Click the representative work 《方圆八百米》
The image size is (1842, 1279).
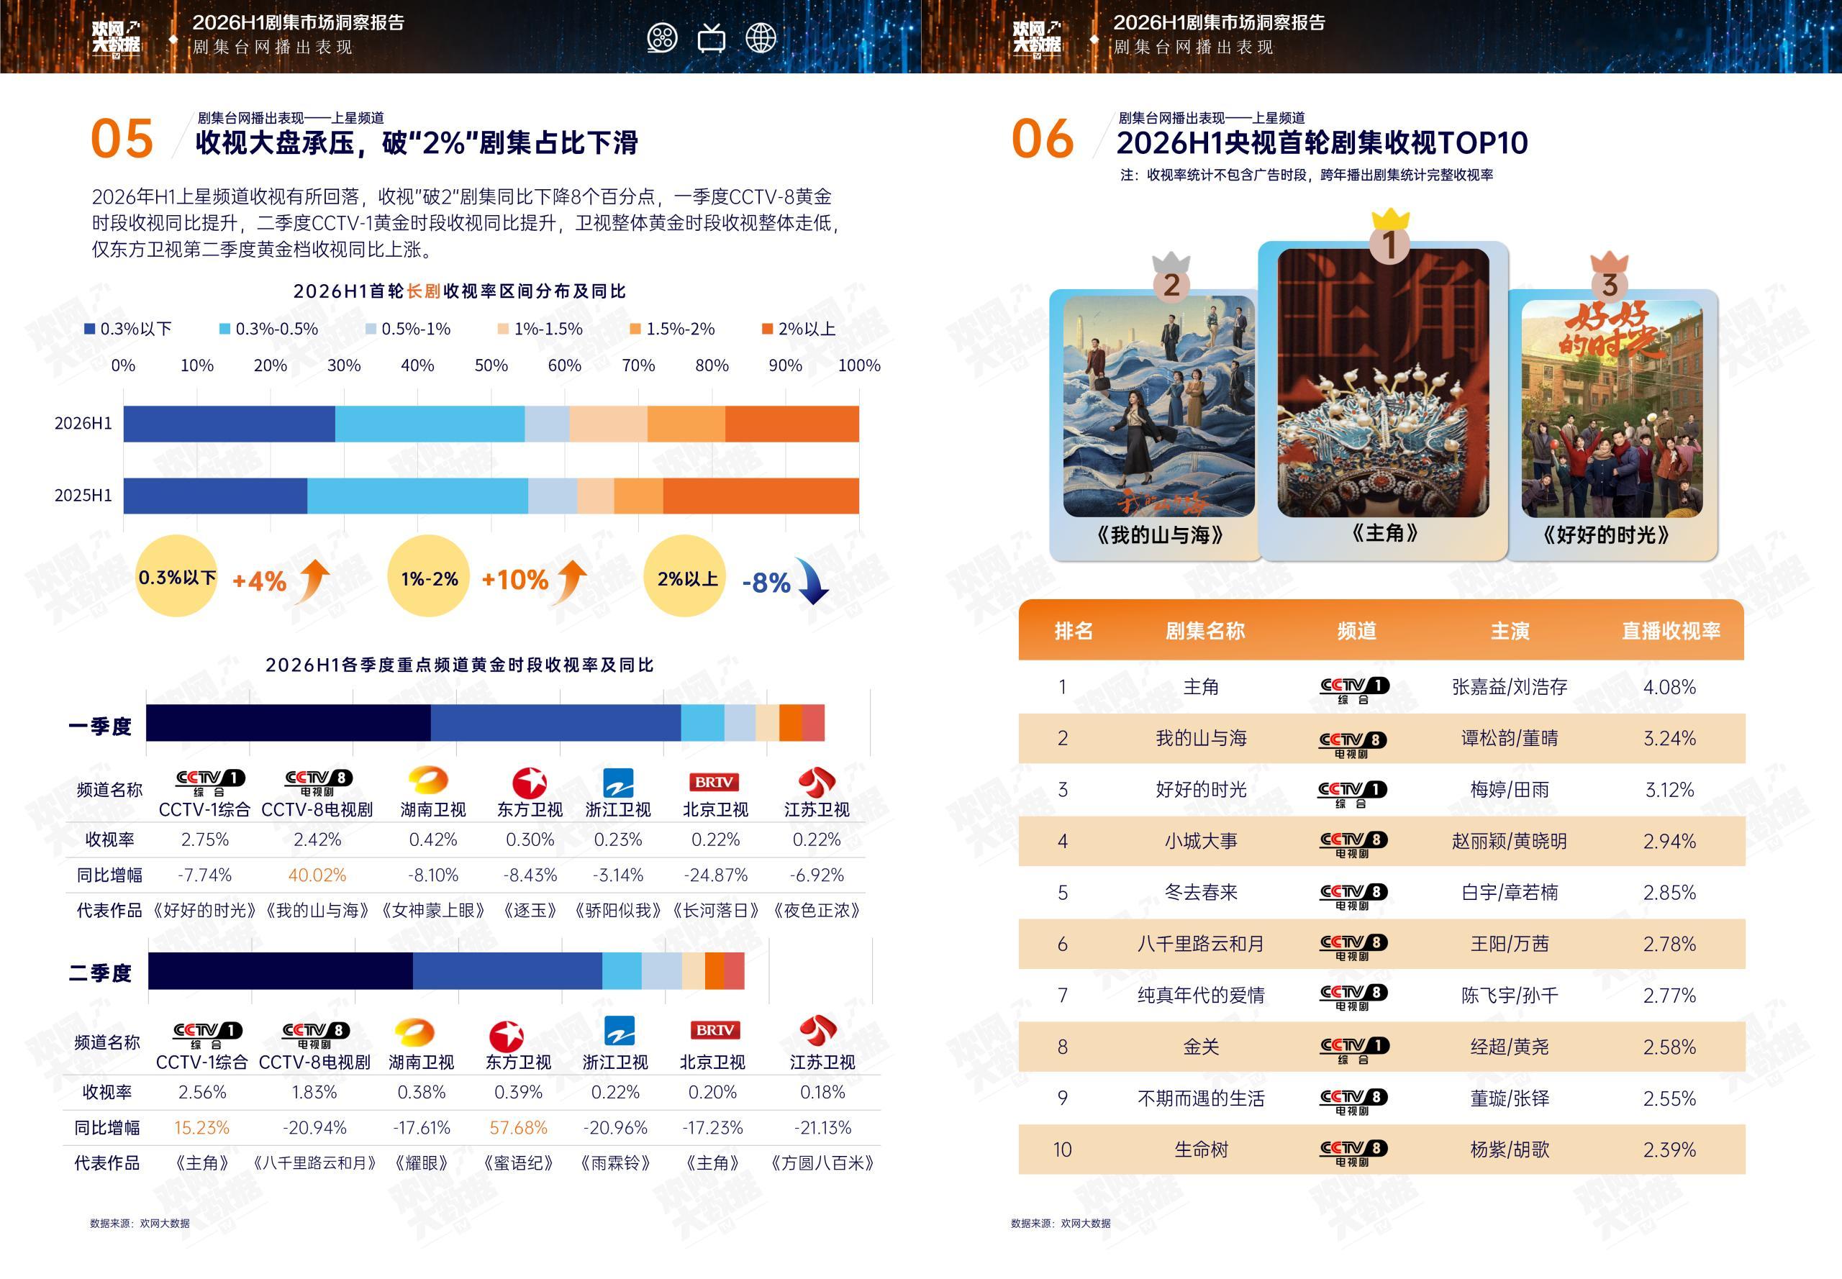point(822,1162)
